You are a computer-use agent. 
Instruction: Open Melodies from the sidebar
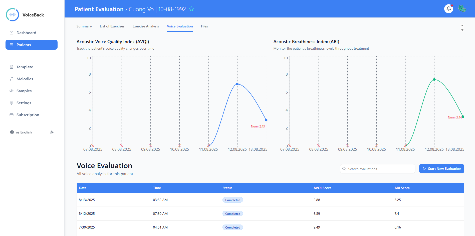25,79
